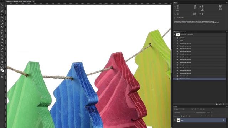Select the History Brush tool

[x=2, y=33]
